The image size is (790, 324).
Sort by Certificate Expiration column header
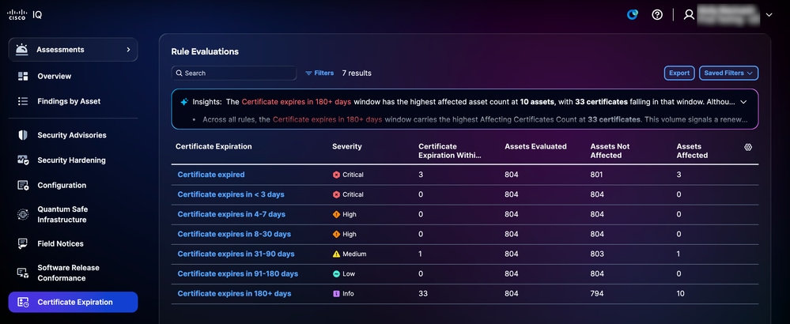click(214, 146)
